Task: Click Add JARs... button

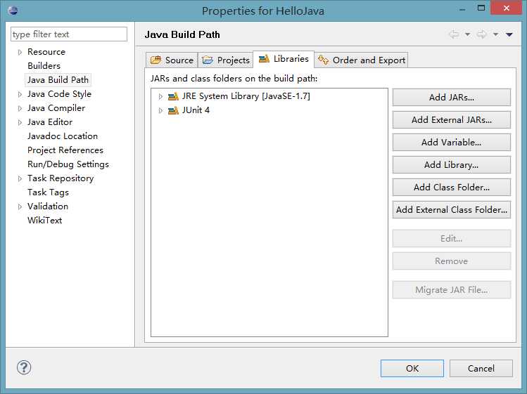Action: [x=452, y=98]
